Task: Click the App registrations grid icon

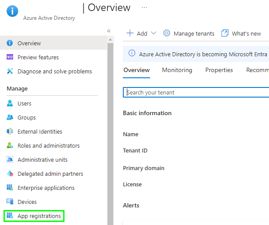Action: [10, 216]
